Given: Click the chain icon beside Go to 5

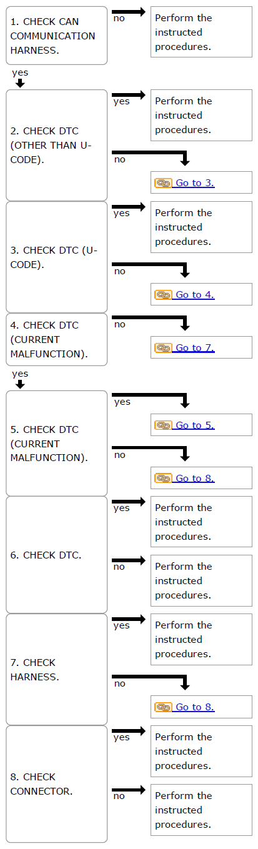Looking at the screenshot, I should click(x=163, y=425).
